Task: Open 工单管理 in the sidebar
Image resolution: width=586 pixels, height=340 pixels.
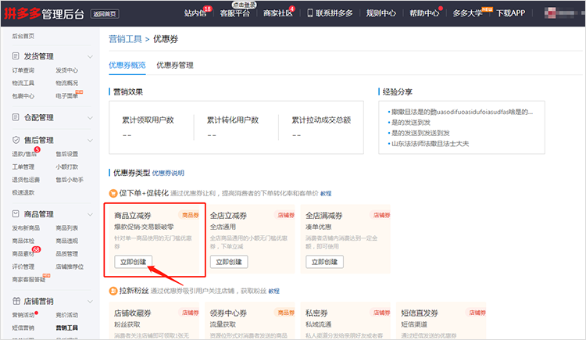Action: point(23,166)
